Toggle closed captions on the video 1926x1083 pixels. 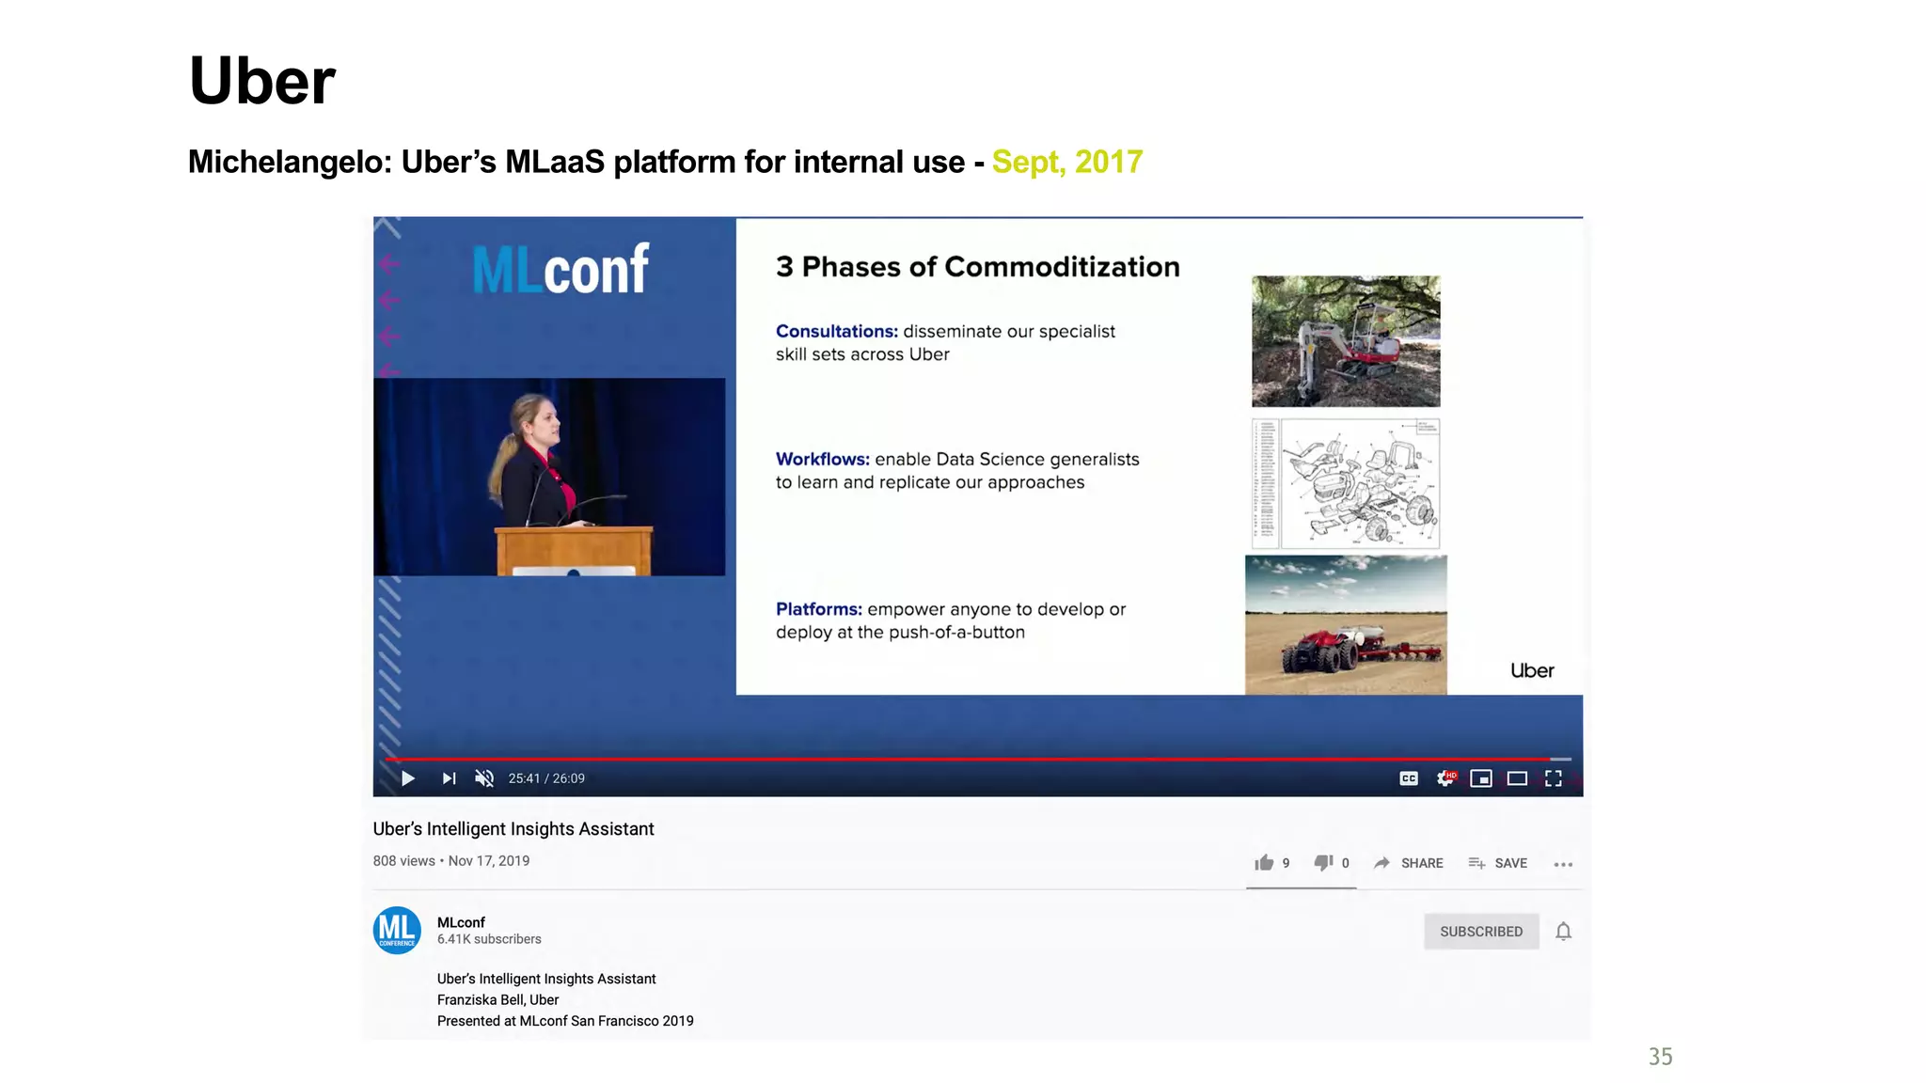[x=1409, y=778]
